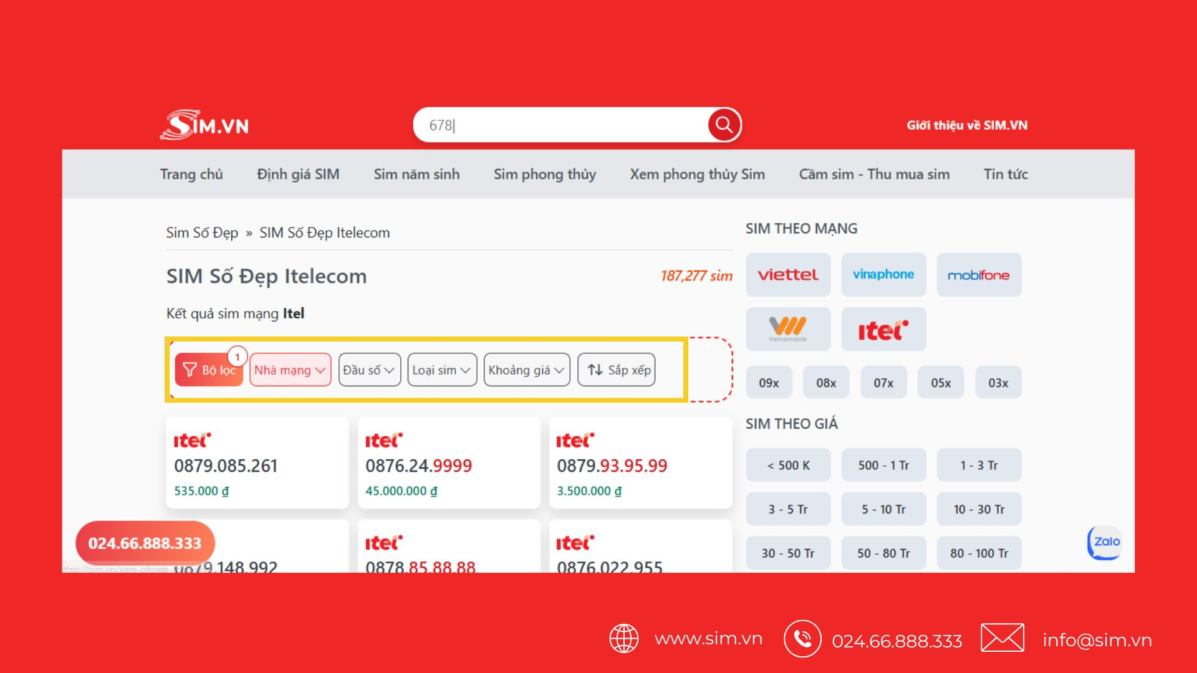Click the SIM.VN logo
This screenshot has height=673, width=1197.
204,125
